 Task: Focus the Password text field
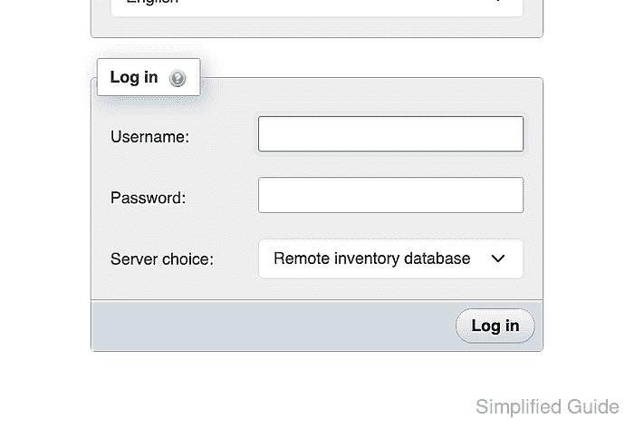coord(390,195)
